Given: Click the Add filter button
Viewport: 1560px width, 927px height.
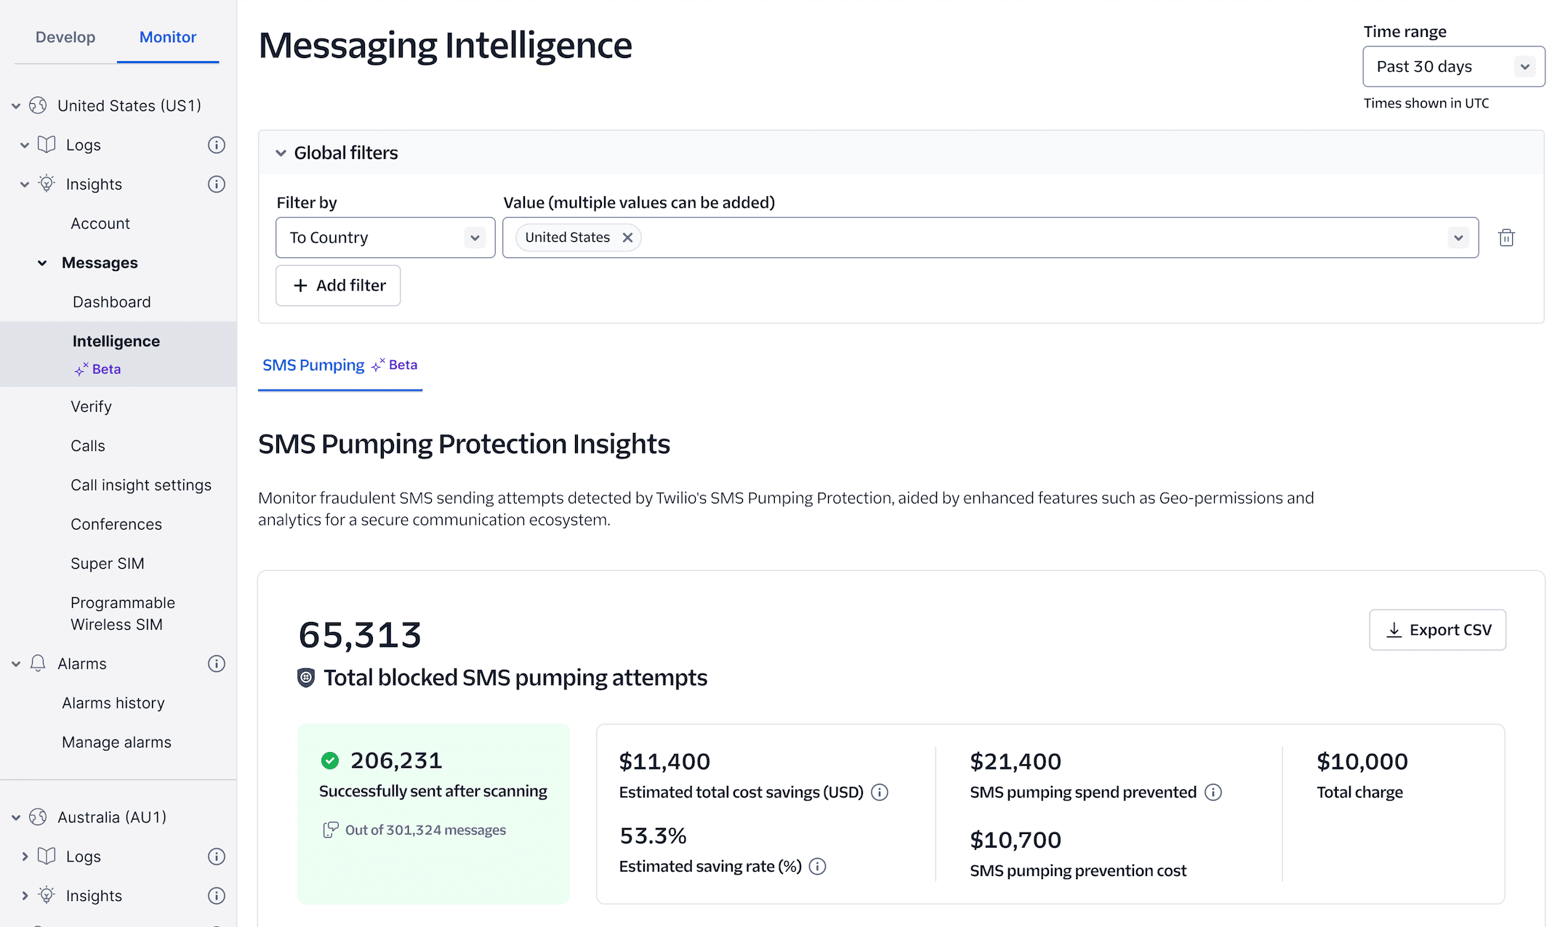Looking at the screenshot, I should point(338,285).
